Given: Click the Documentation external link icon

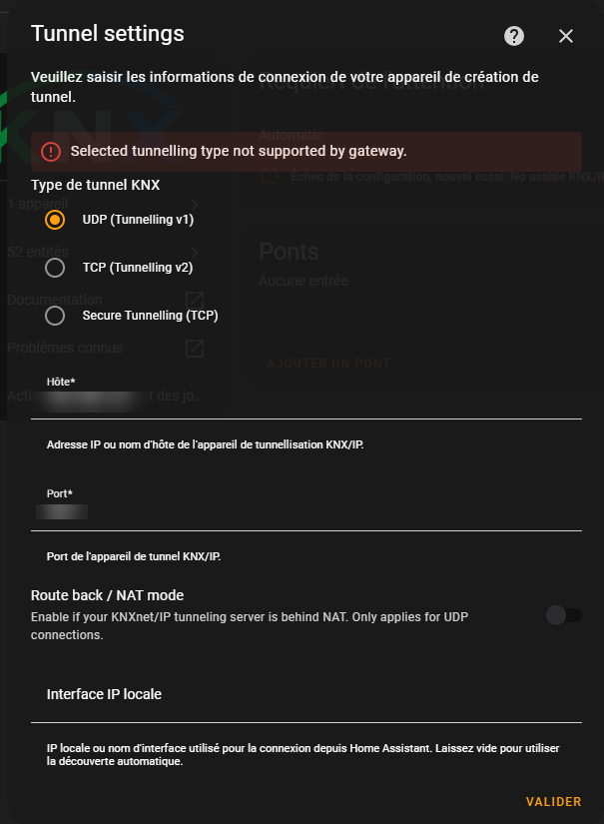Looking at the screenshot, I should click(x=195, y=300).
